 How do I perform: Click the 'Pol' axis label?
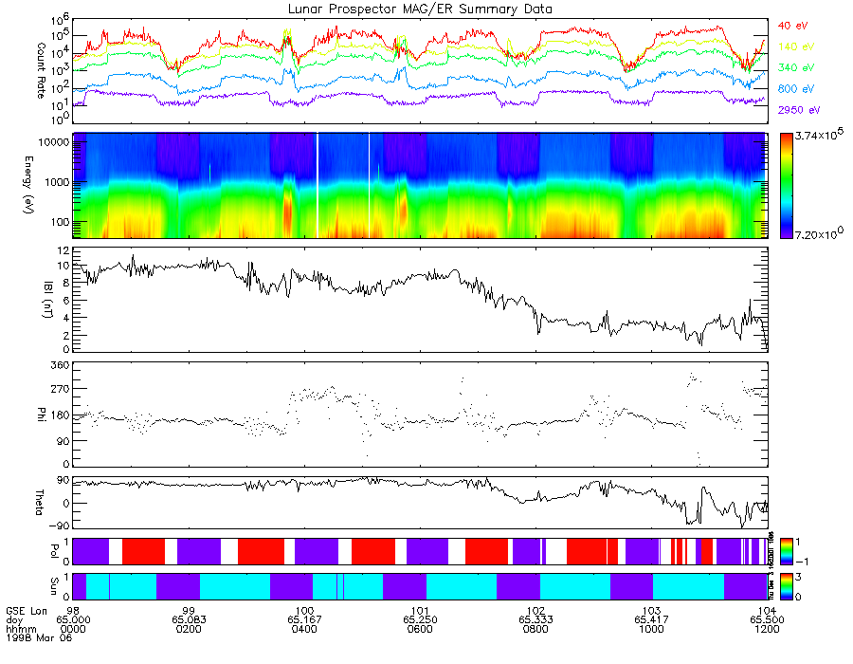(x=54, y=551)
